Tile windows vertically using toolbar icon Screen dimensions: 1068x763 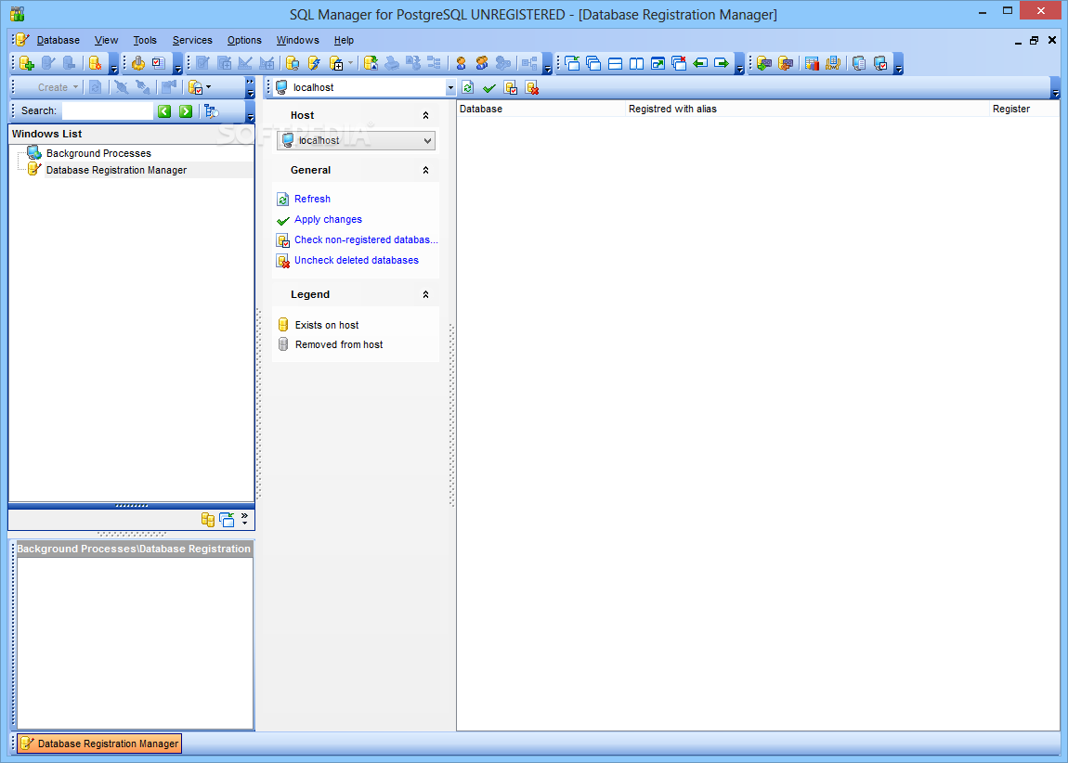[636, 63]
